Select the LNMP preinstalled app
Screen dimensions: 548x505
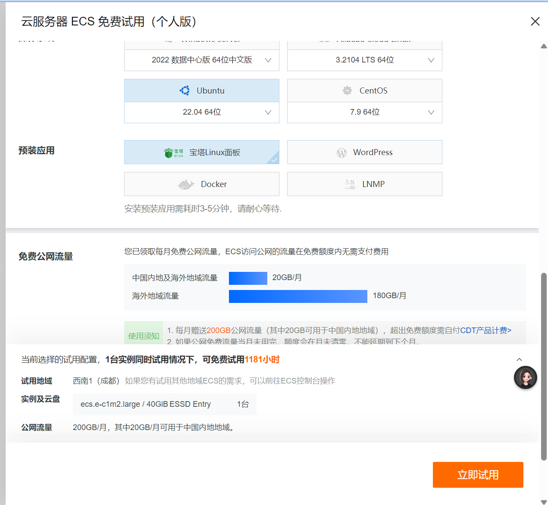[365, 184]
